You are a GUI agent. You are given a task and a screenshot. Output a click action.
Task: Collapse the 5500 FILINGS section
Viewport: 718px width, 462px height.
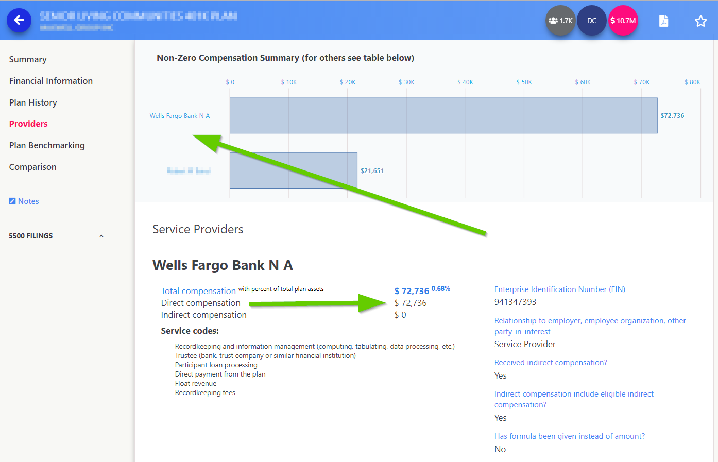[101, 236]
